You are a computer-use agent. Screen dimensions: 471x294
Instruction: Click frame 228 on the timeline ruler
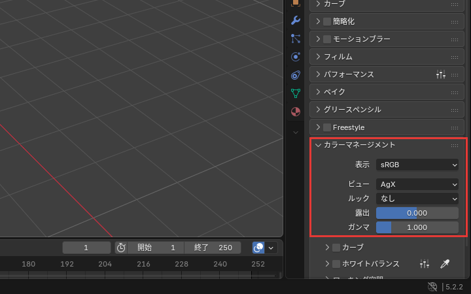182,264
